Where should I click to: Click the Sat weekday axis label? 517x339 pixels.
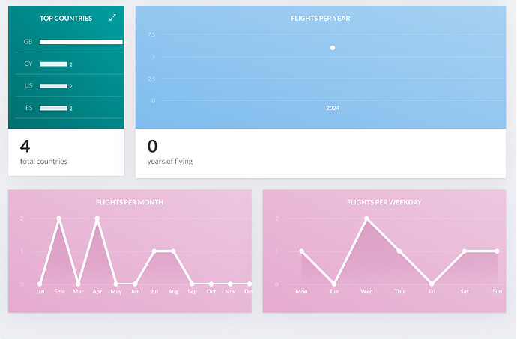click(465, 292)
